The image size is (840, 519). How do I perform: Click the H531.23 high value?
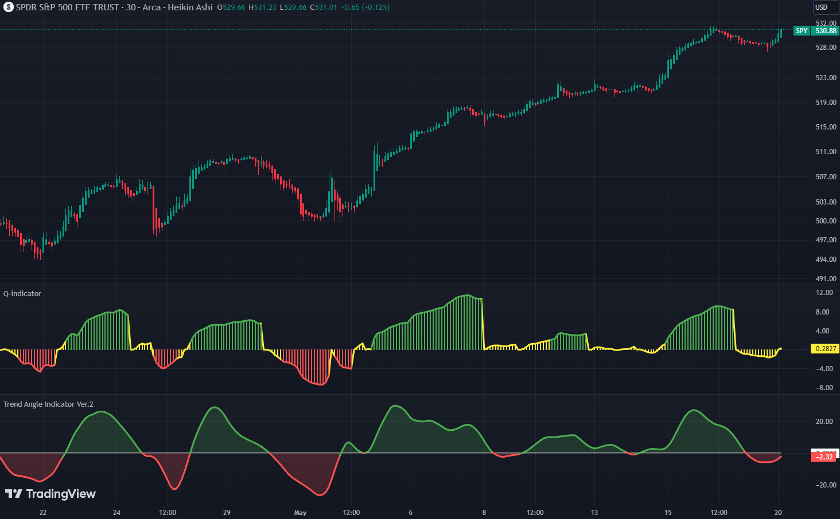click(263, 7)
